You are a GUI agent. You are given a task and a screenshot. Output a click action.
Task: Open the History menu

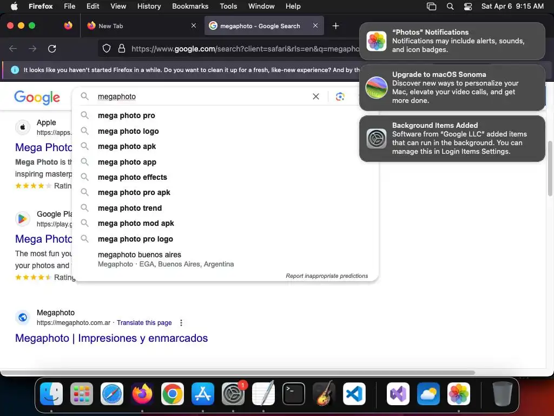coord(149,6)
